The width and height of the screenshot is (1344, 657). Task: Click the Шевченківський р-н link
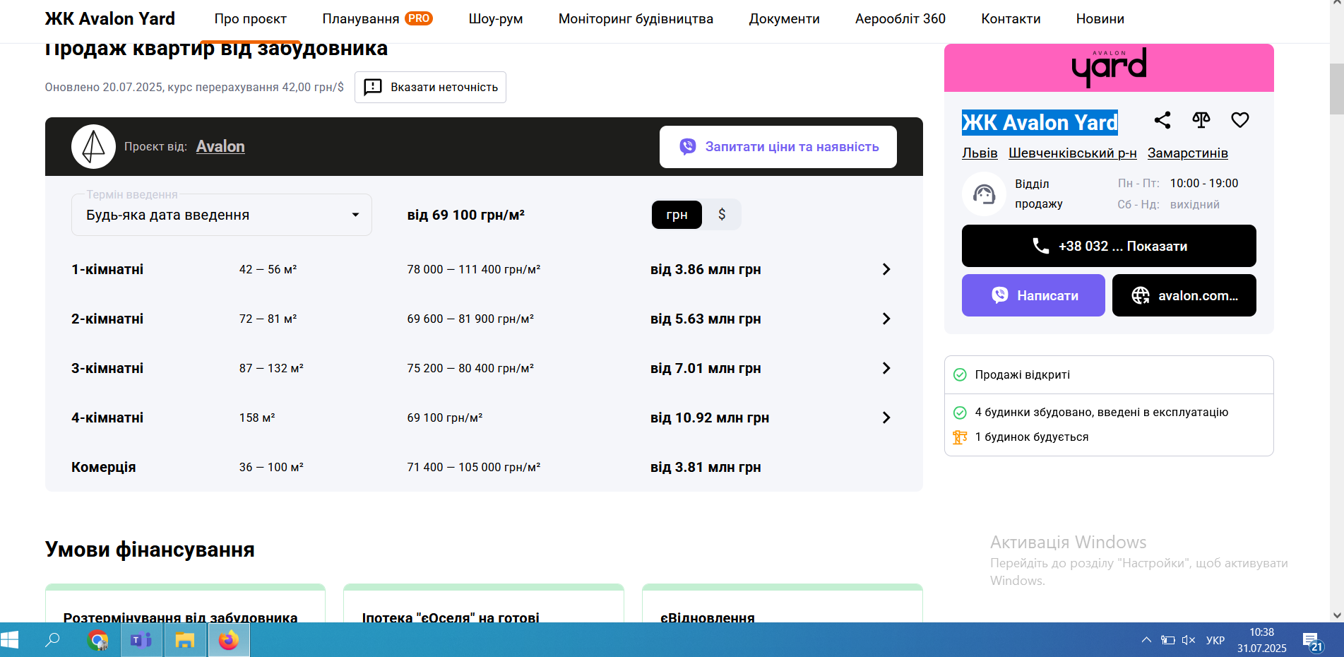pos(1073,153)
